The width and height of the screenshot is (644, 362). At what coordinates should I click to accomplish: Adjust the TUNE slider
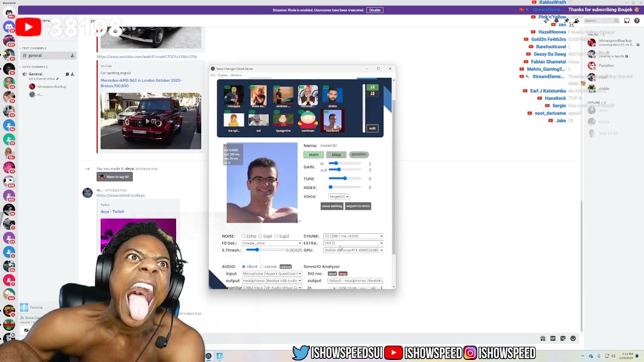pyautogui.click(x=345, y=178)
